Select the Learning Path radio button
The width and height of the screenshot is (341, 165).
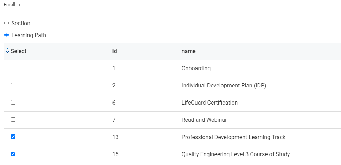[6, 35]
